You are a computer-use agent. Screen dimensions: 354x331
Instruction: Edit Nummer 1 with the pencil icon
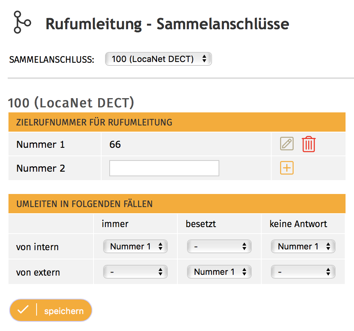point(286,144)
